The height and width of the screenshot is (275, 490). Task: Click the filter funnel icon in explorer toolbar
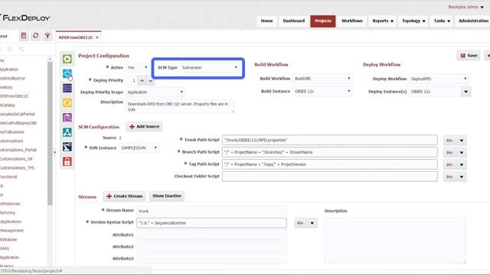47,36
